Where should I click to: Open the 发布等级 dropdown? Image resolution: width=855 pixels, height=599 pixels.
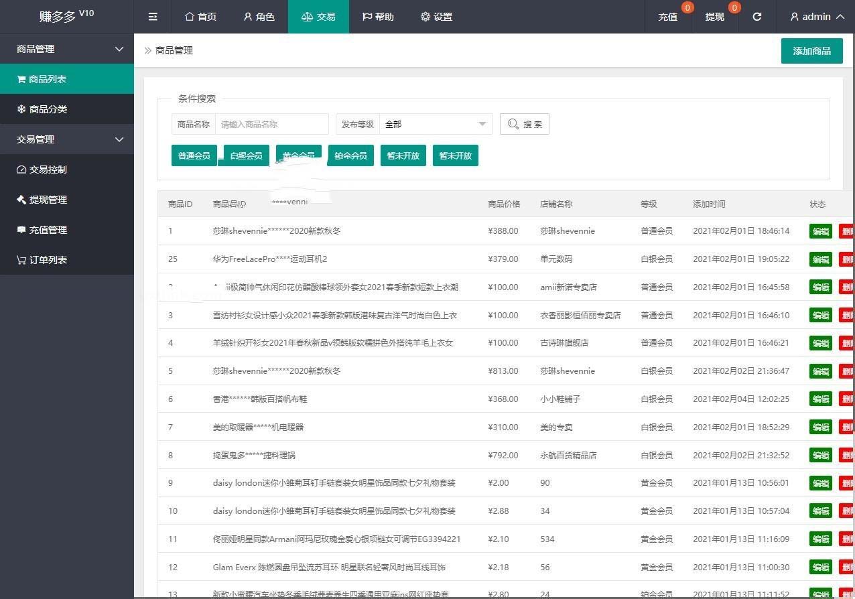(436, 124)
